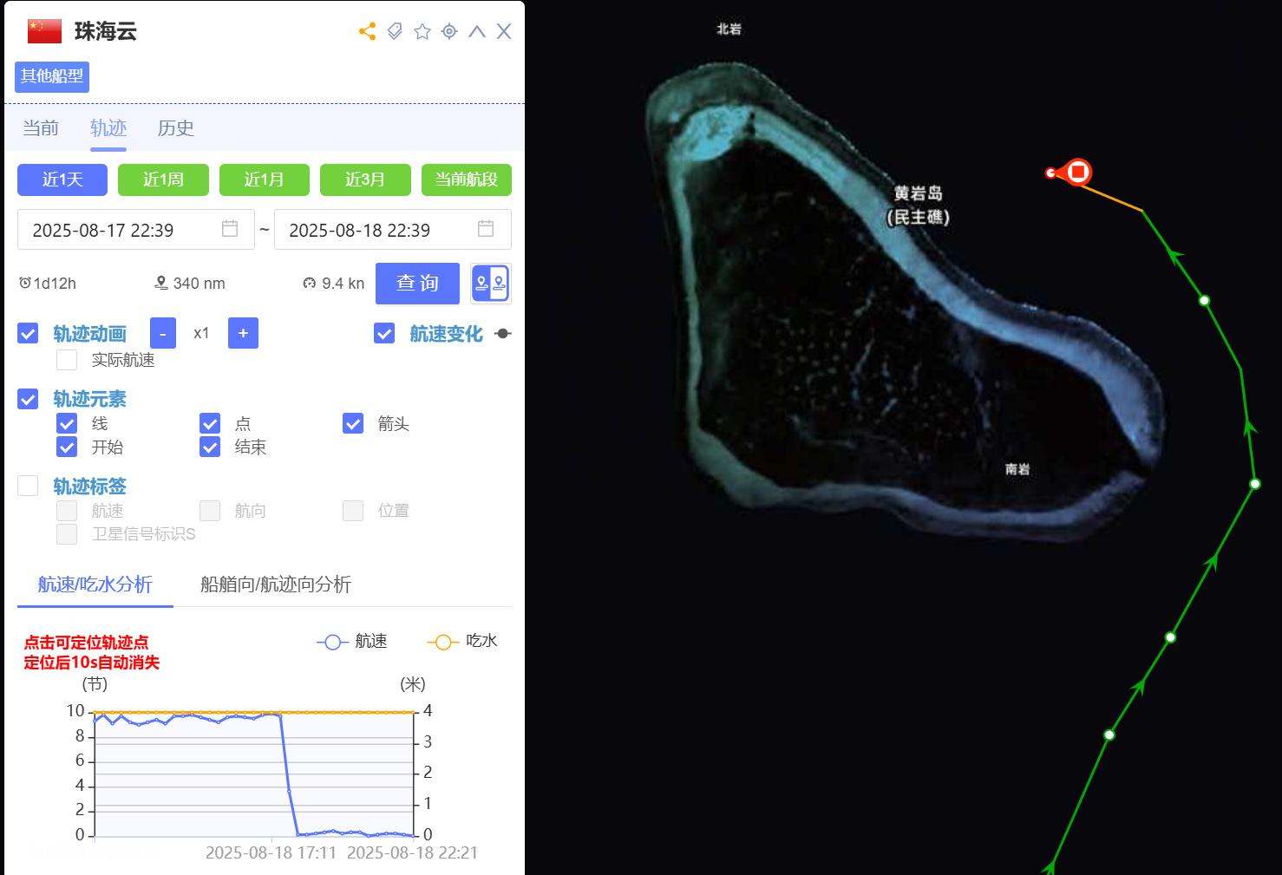Click the 航速变化 slider dot icon

point(502,333)
